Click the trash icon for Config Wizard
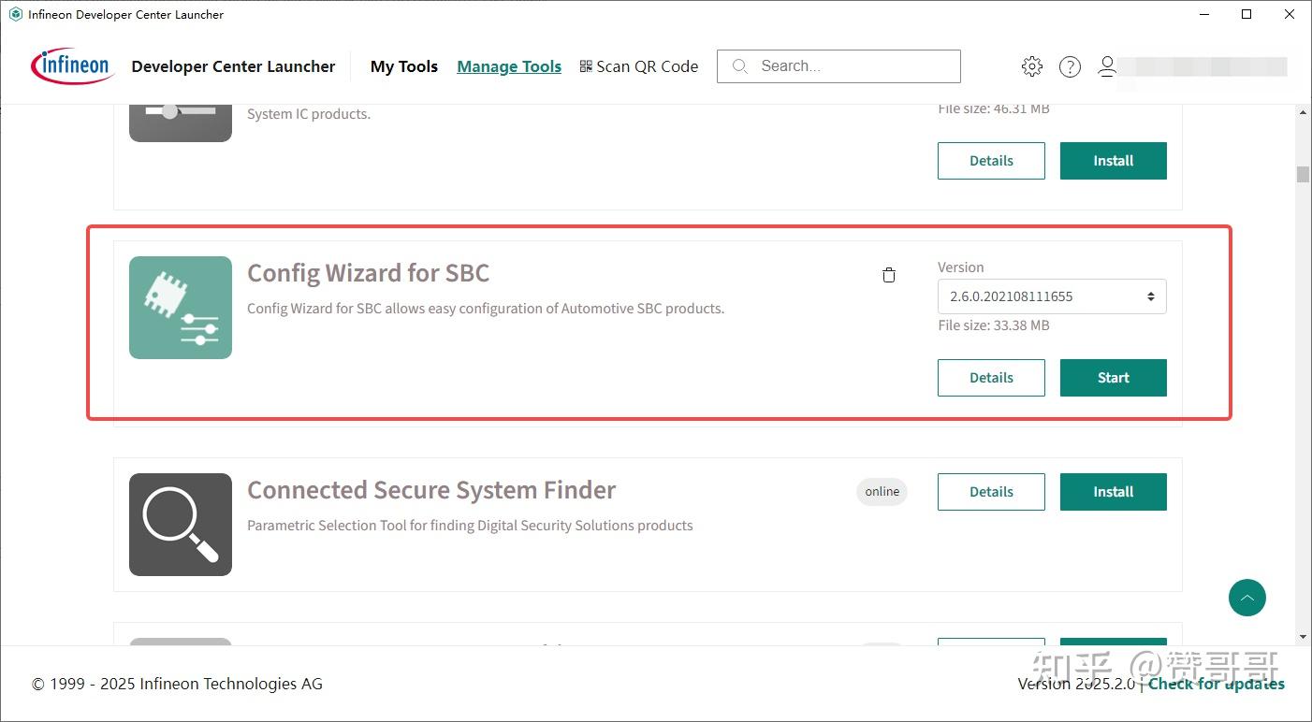This screenshot has width=1312, height=722. click(889, 275)
